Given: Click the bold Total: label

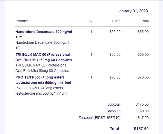Looking at the screenshot, I should pos(115,129).
